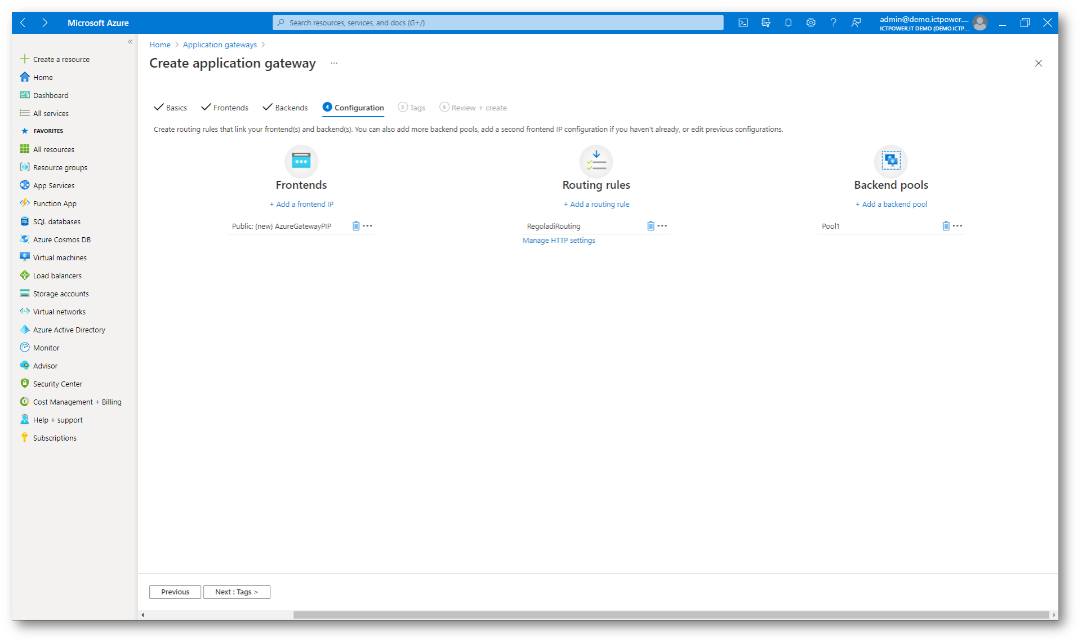Focus the Search resources input

tap(498, 23)
